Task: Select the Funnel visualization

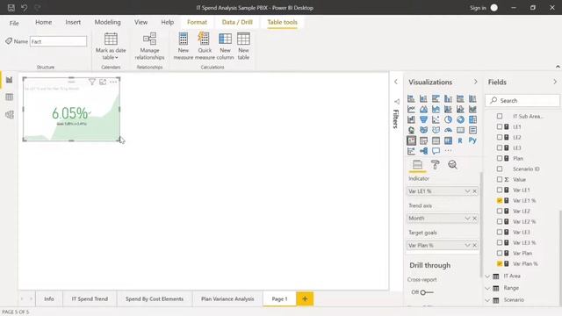Action: click(x=423, y=119)
